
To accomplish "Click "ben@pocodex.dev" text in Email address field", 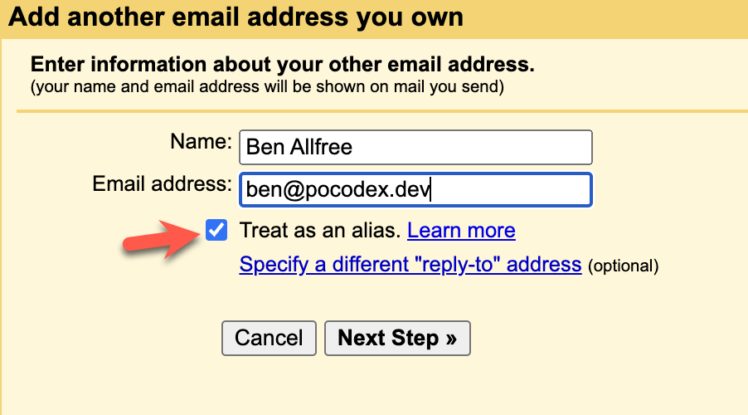I will pos(338,189).
